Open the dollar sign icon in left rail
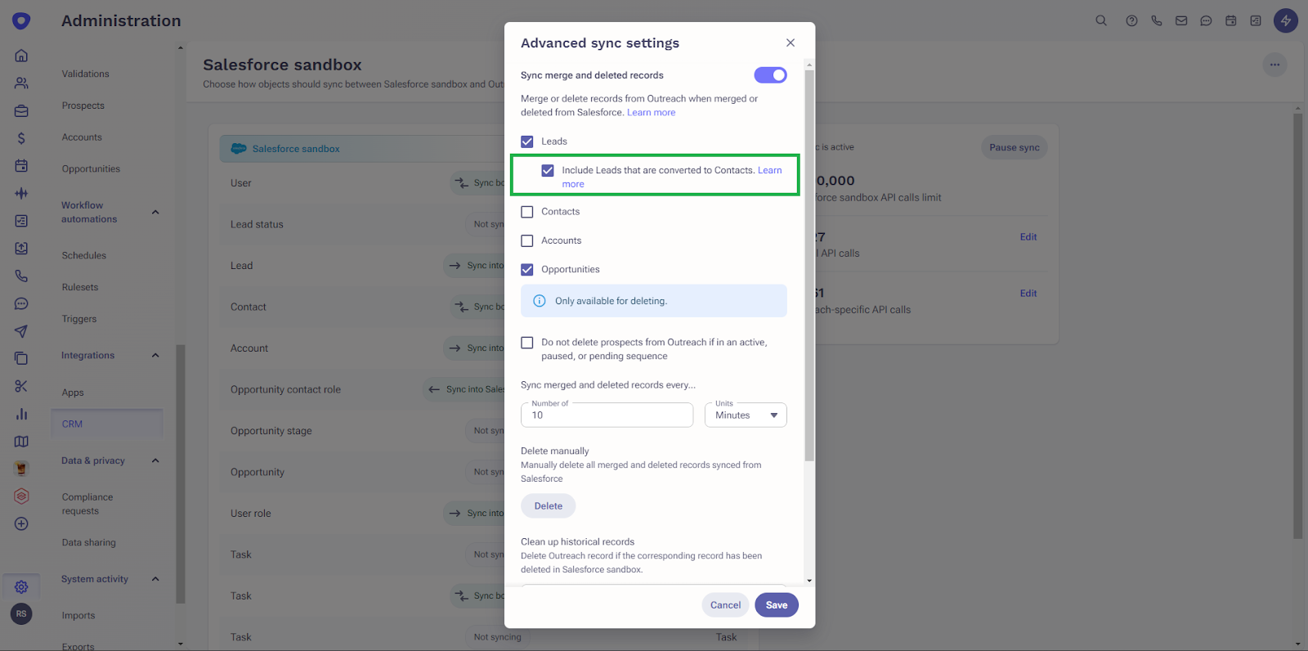Screen dimensions: 1308x651 (21, 138)
